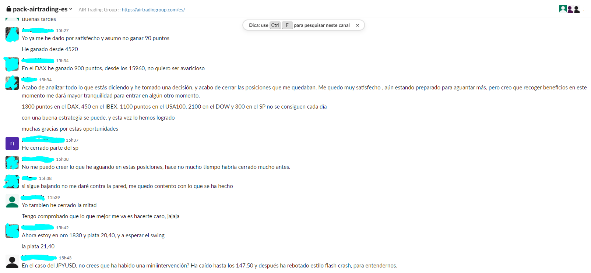591x273 pixels.
Task: Expand the pack-airtrading-es channel dropdown chevron
Action: tap(71, 9)
